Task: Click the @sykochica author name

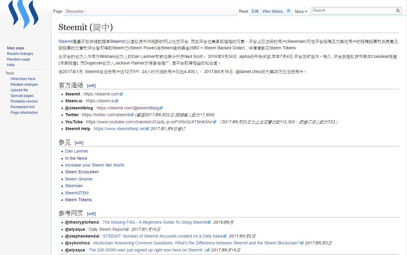Action: click(x=77, y=243)
